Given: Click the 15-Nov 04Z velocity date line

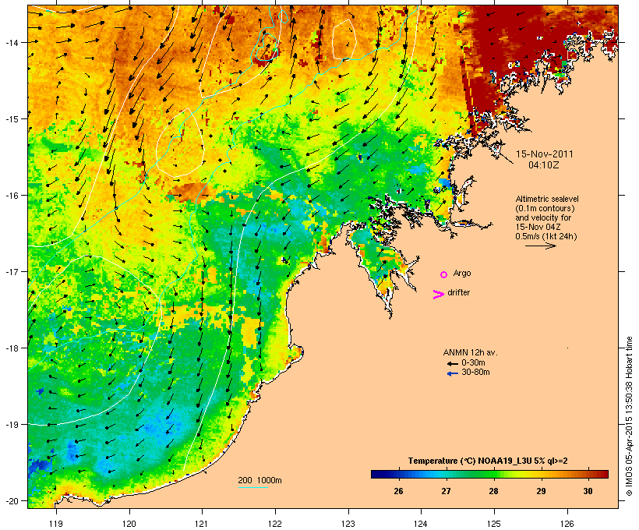Looking at the screenshot, I should [538, 227].
